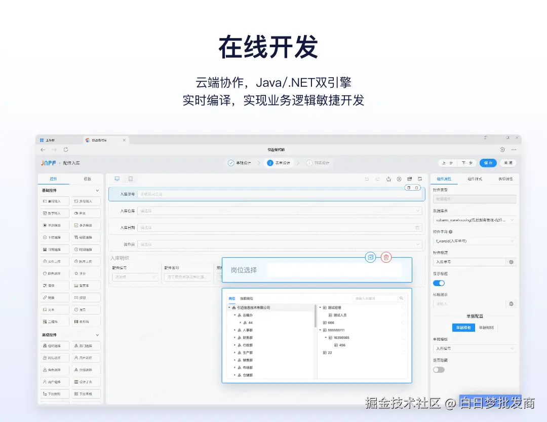Select radio circle for 666 row
Viewport: 547px width, 422px height.
pos(404,323)
